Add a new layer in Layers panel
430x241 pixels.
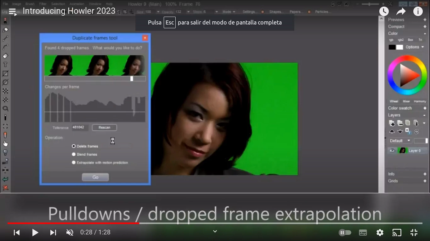(392, 123)
